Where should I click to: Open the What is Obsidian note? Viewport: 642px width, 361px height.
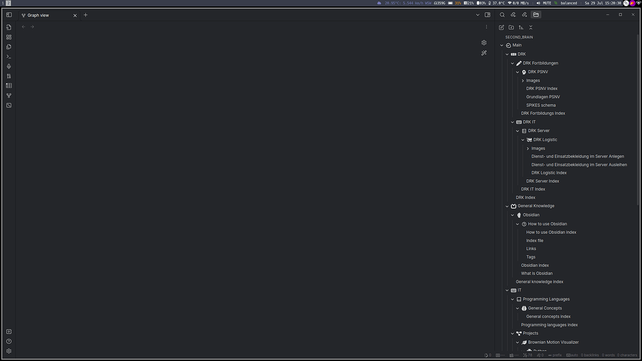pyautogui.click(x=537, y=273)
